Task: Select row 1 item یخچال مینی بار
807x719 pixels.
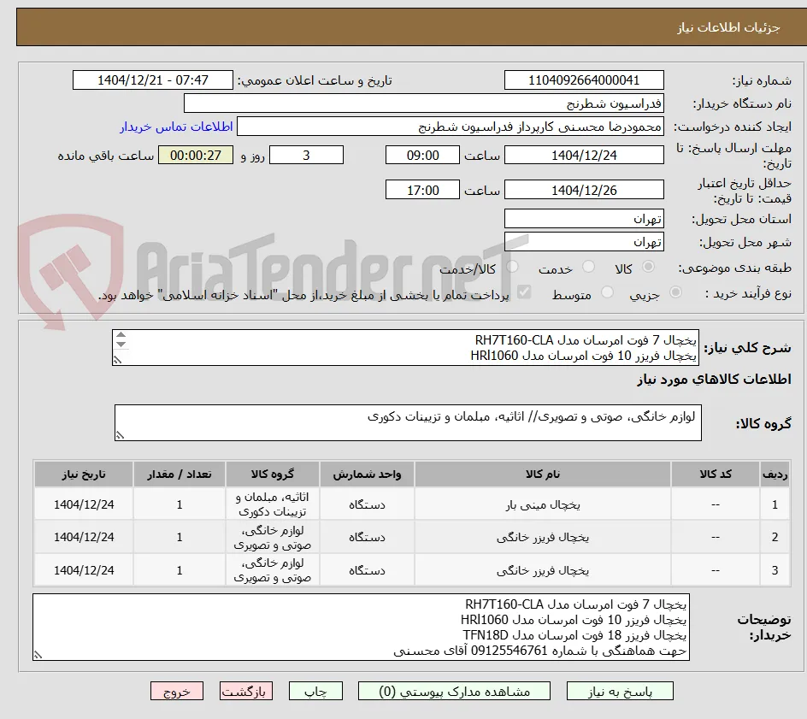Action: coord(543,505)
